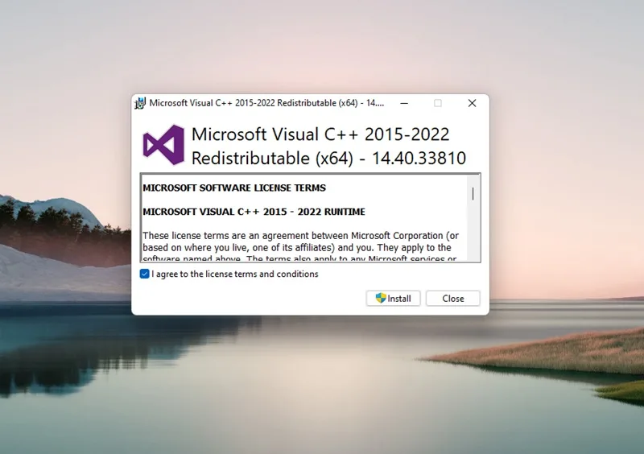Install the Visual C++ Redistributable
Viewport: 644px width, 454px height.
(x=393, y=299)
